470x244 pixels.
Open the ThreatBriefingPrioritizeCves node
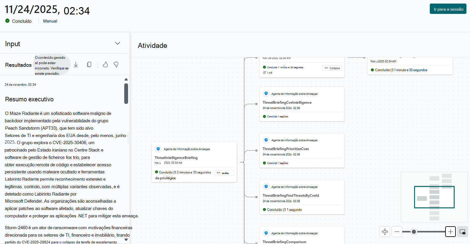tap(285, 149)
